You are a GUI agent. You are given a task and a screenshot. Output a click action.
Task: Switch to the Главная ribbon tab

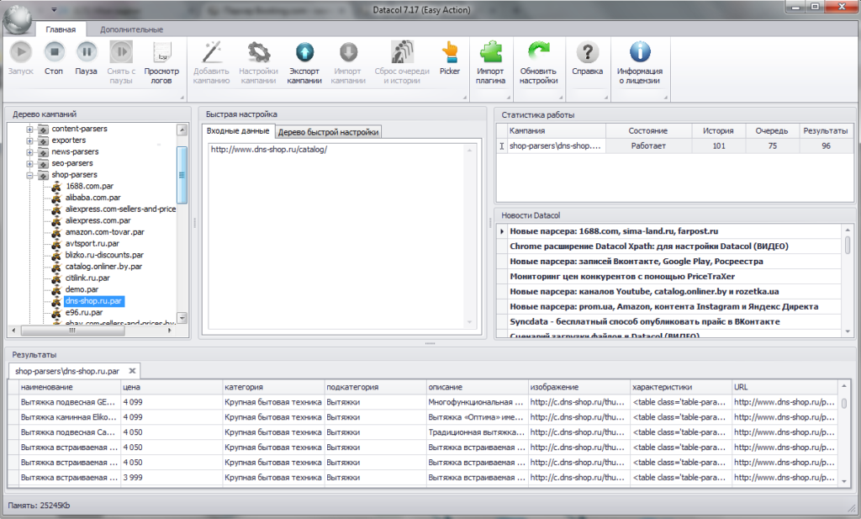click(x=61, y=29)
